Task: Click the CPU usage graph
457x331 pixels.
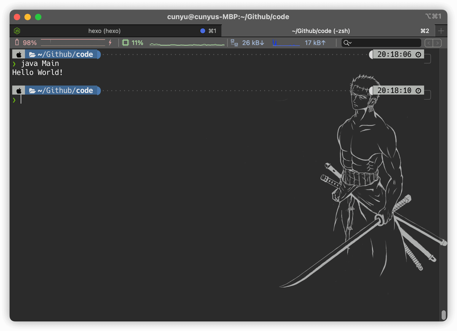Action: pyautogui.click(x=187, y=43)
